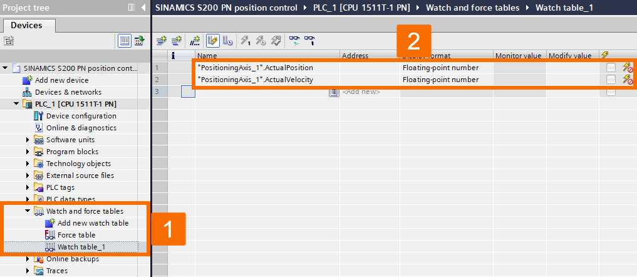637x277 pixels.
Task: Click the Monitor value column header
Action: (520, 56)
